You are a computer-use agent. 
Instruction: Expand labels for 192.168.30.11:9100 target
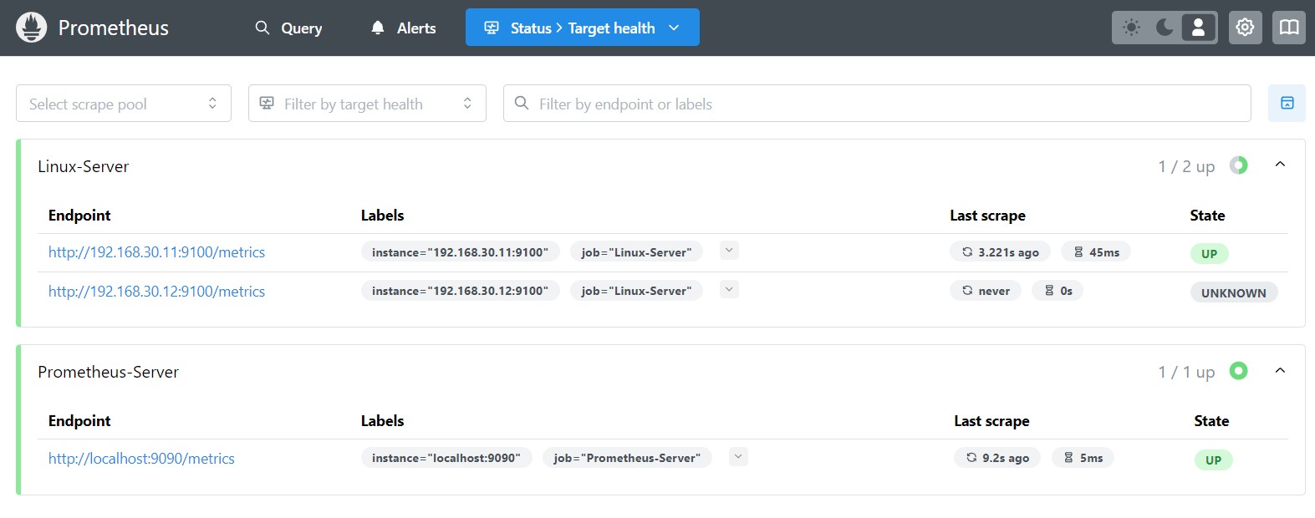coord(729,251)
